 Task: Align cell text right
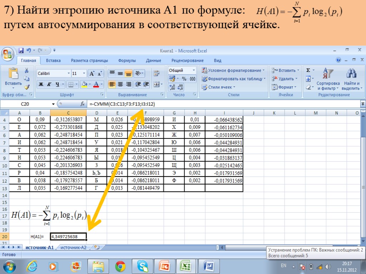128,84
